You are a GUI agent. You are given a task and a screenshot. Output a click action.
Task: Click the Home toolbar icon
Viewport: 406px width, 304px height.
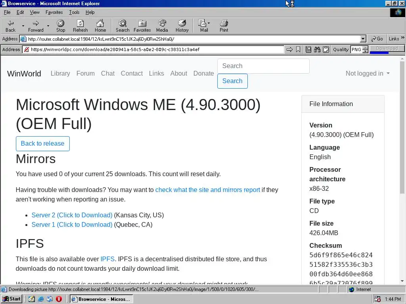(x=100, y=26)
